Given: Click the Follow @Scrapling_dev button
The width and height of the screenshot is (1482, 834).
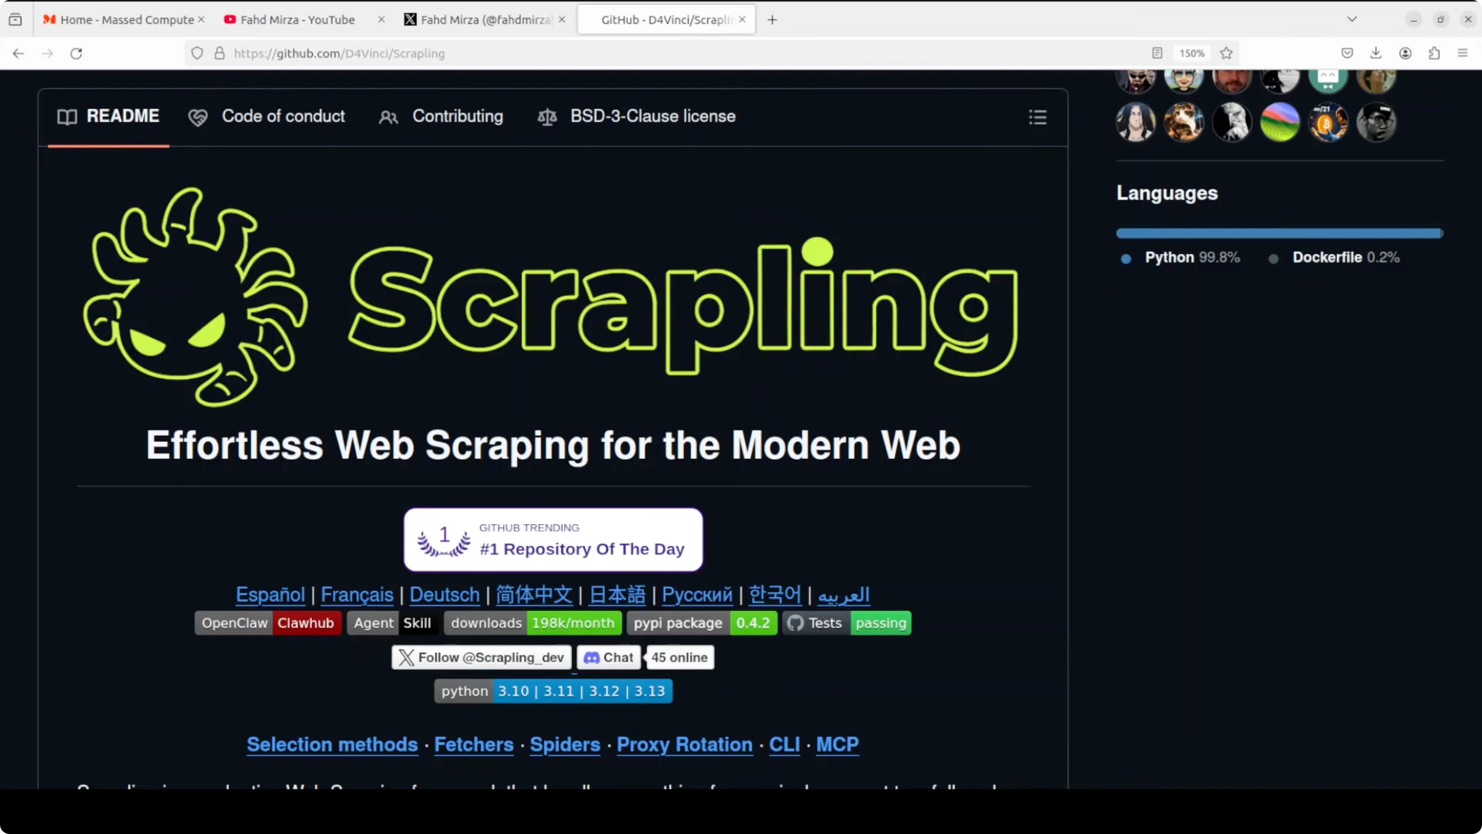Looking at the screenshot, I should coord(482,657).
